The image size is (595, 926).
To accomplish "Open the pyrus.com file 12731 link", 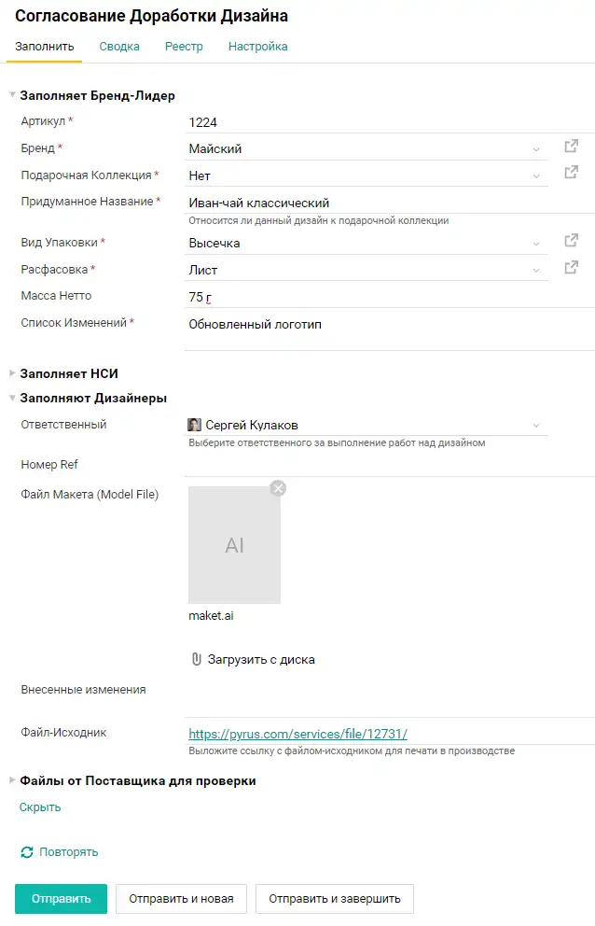I will (298, 734).
